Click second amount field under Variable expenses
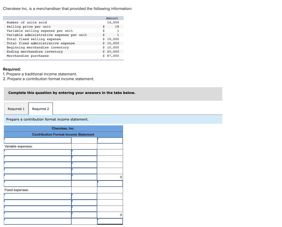 click(x=84, y=159)
